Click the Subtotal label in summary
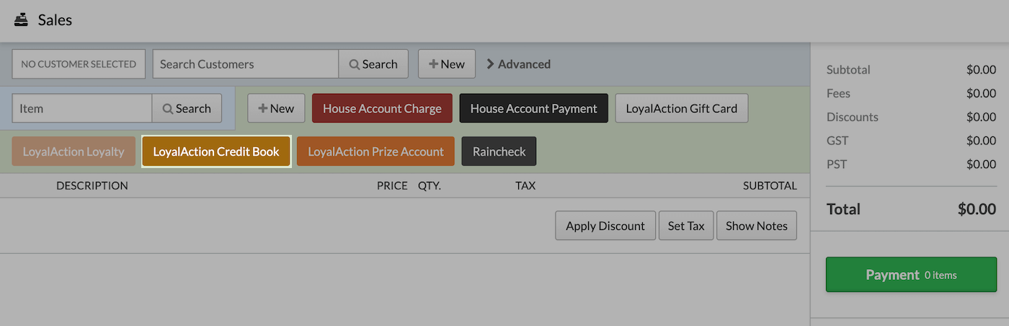 pos(848,70)
